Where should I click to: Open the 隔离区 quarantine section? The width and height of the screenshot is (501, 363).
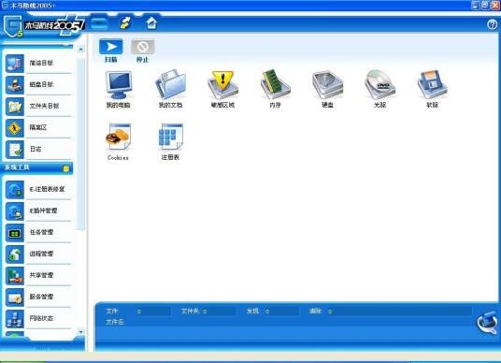(x=38, y=127)
